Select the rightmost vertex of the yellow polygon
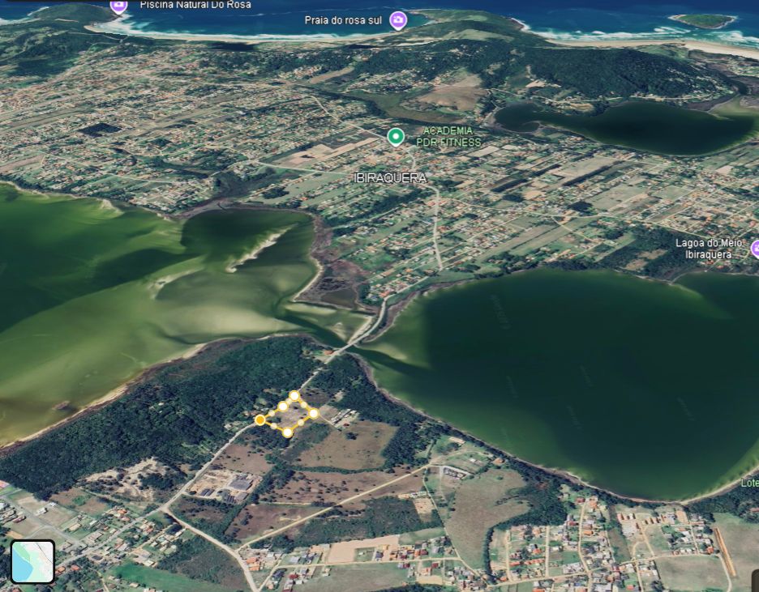This screenshot has width=759, height=592. (313, 413)
